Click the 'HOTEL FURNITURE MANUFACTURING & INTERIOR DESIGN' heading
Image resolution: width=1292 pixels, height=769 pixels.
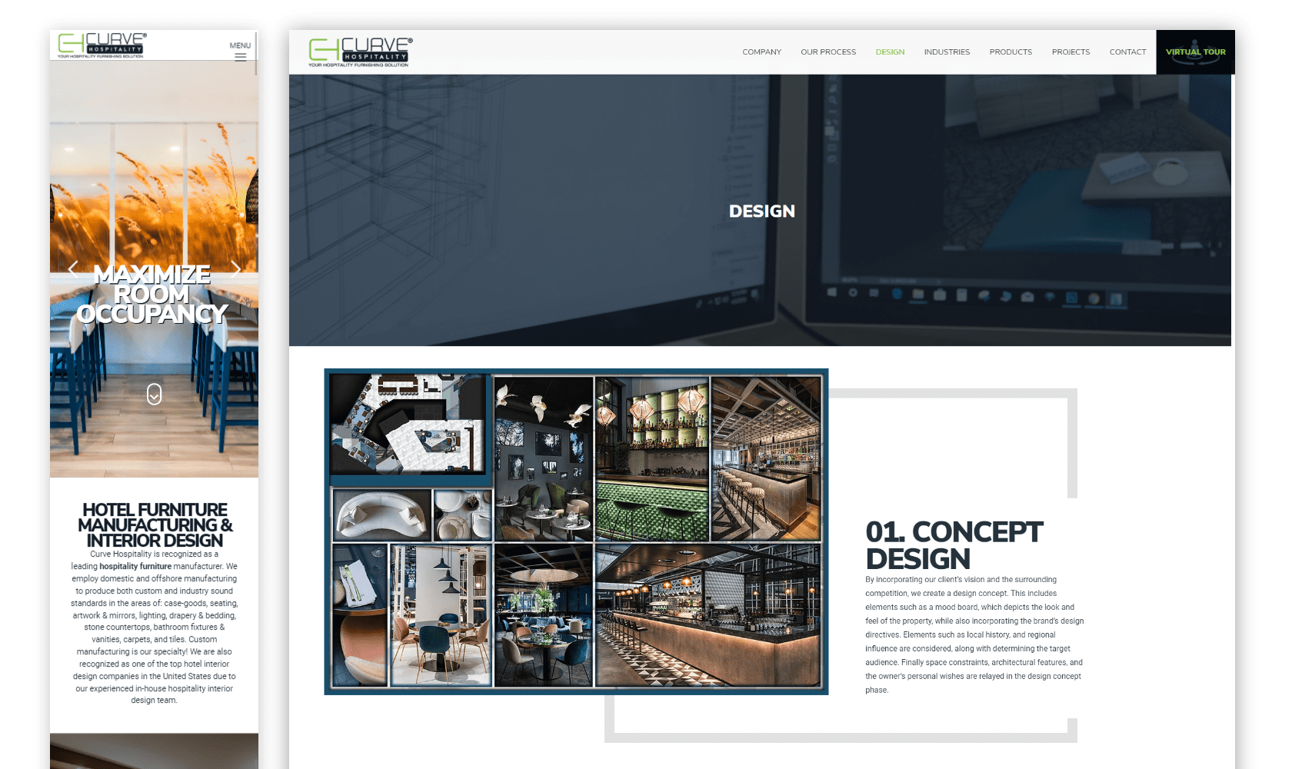tap(155, 525)
